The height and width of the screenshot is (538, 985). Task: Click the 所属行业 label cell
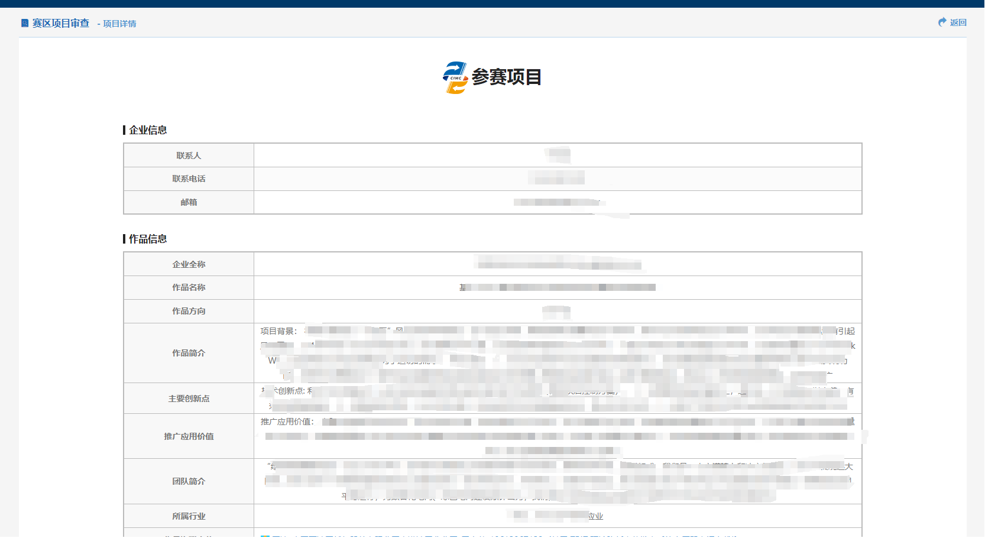[x=189, y=516]
